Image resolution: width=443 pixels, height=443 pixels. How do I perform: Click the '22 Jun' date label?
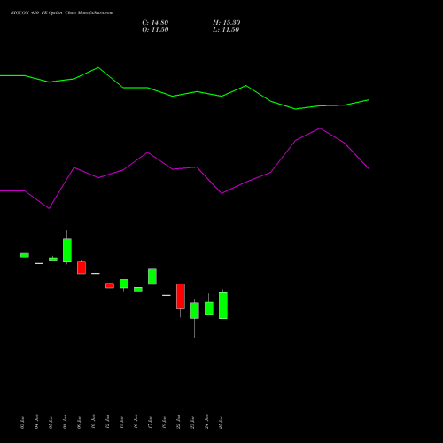pyautogui.click(x=178, y=422)
